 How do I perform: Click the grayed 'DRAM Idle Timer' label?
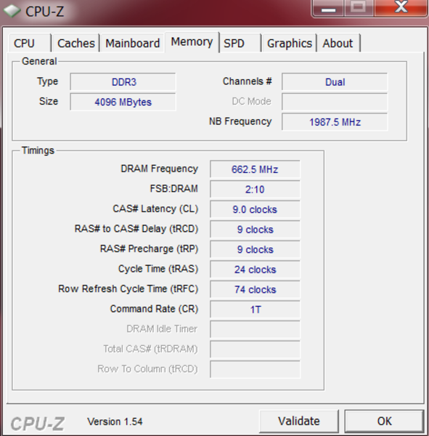click(x=162, y=328)
